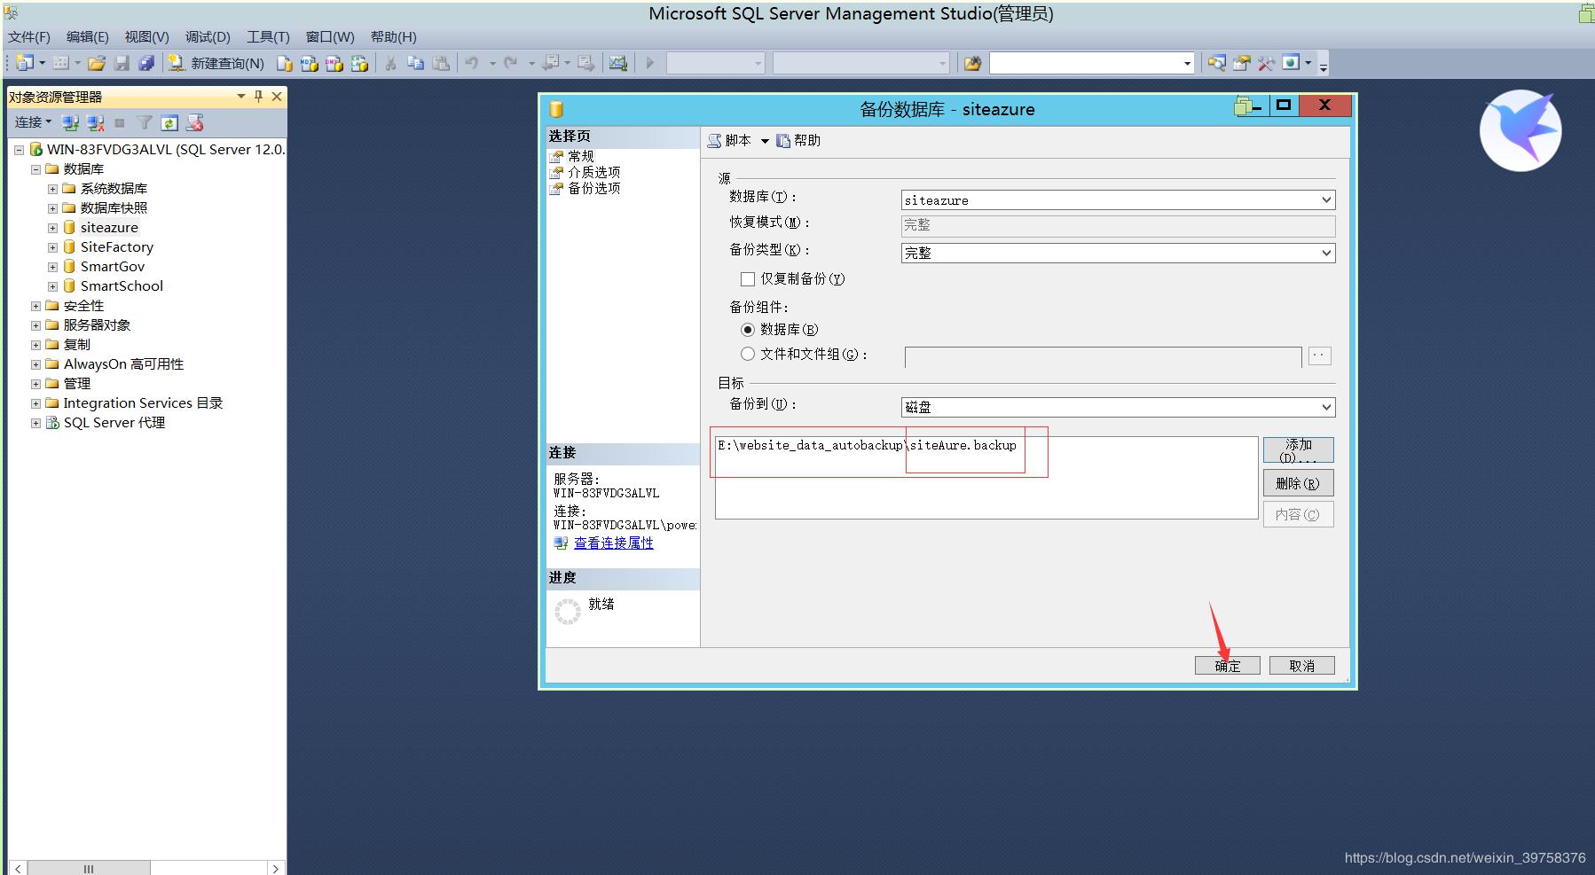
Task: Open Help (帮助) in the backup dialog toolbar
Action: [798, 140]
